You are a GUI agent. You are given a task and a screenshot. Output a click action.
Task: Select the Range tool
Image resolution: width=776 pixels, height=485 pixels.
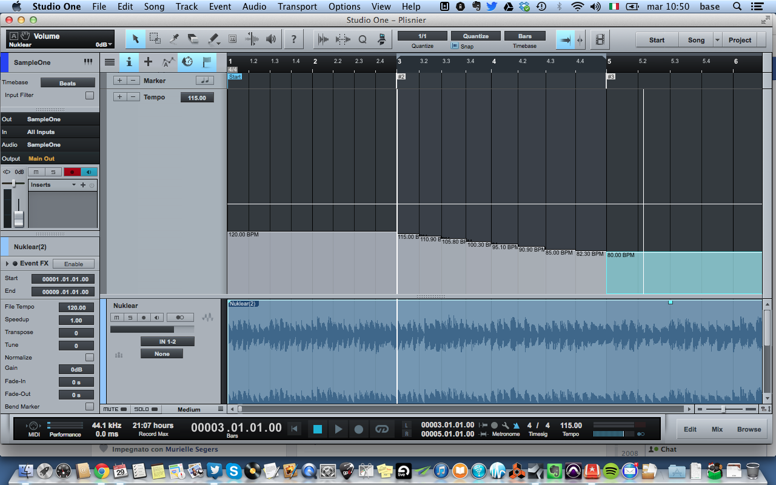[x=155, y=39]
